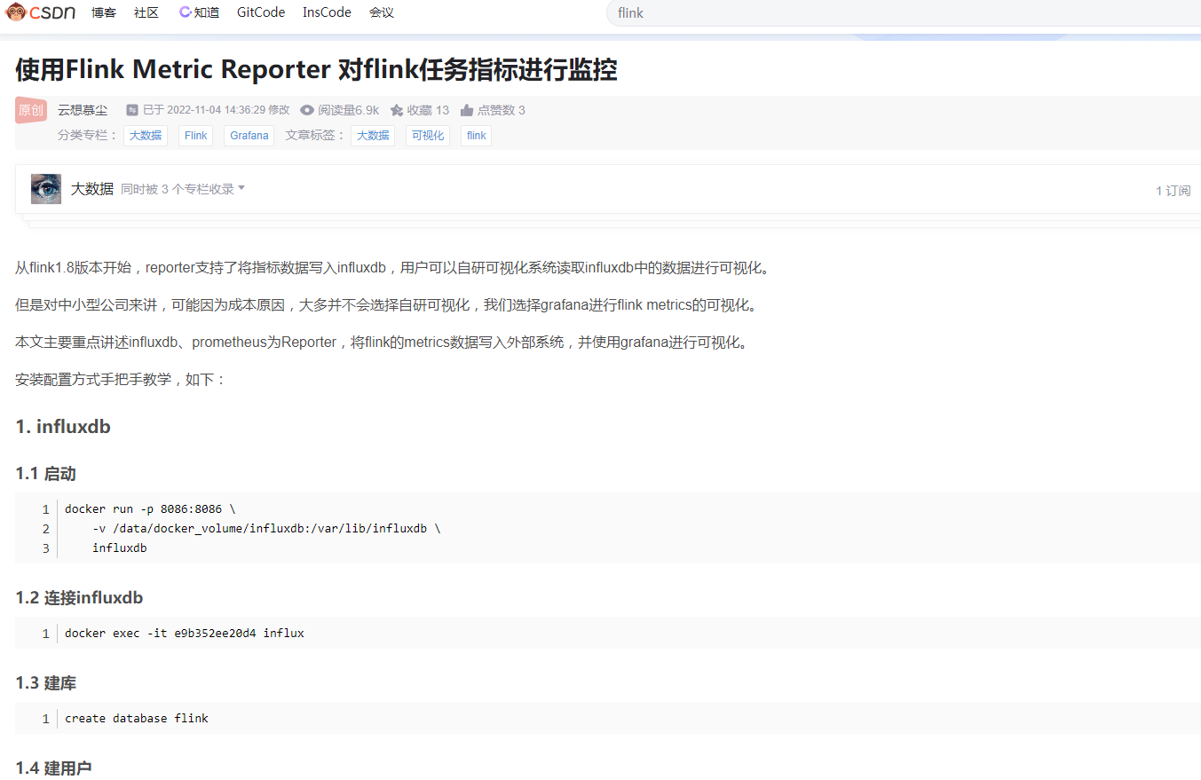Click the /data/docker_volume/influxdb code line
The image size is (1201, 780).
266,529
